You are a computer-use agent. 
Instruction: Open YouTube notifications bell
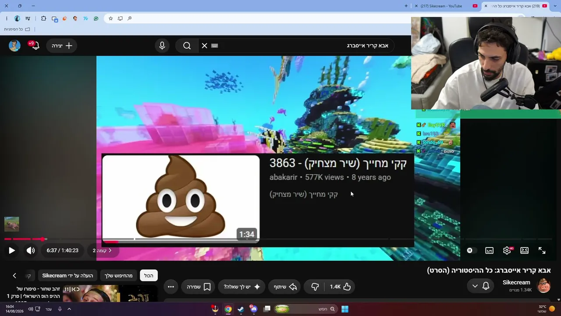point(35,46)
